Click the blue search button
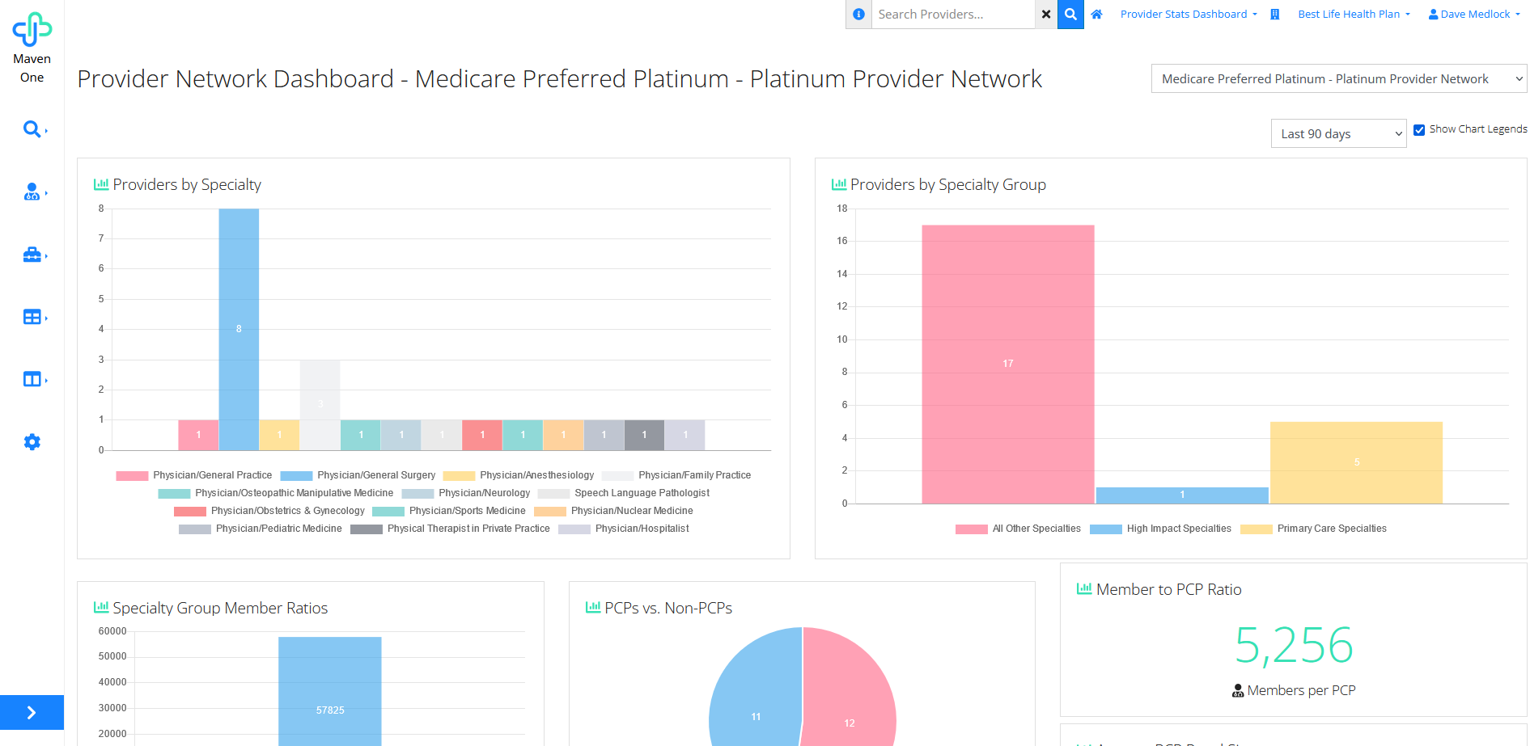This screenshot has height=746, width=1530. coord(1070,14)
